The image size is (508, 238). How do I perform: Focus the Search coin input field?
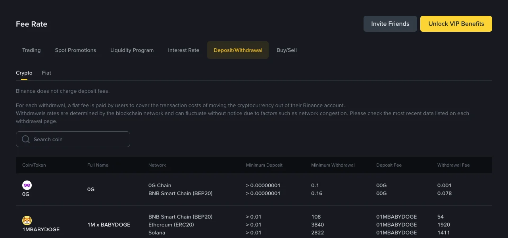(x=73, y=139)
